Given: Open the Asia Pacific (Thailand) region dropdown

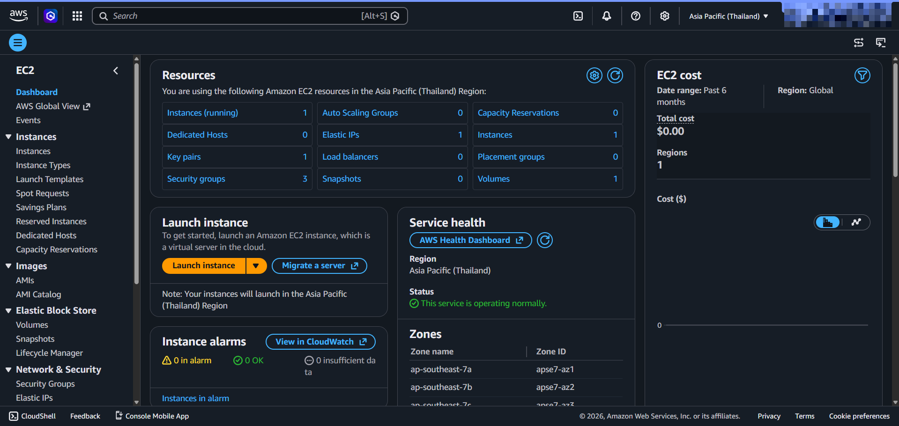Looking at the screenshot, I should tap(728, 16).
